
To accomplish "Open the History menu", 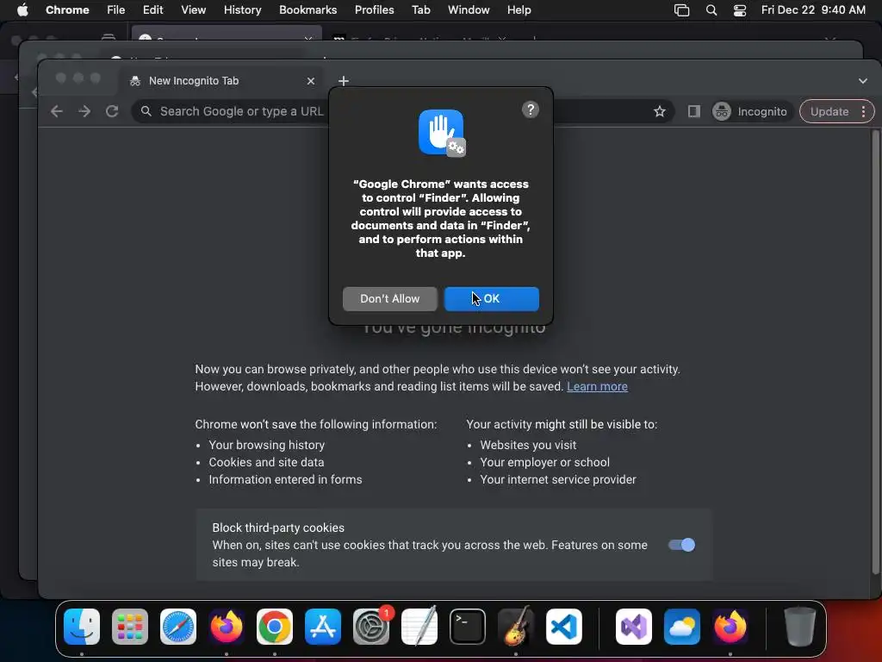I will point(242,9).
